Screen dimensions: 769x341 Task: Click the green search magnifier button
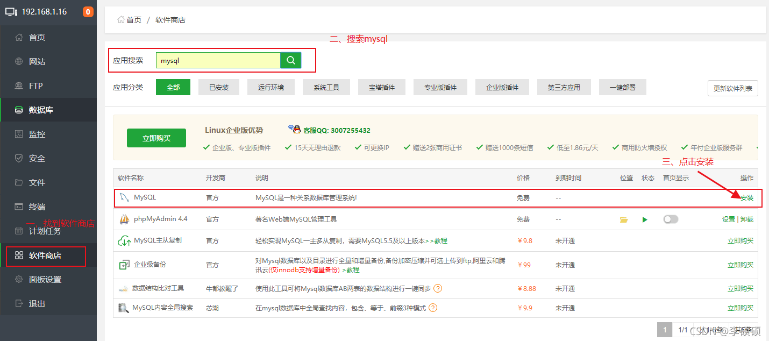pos(291,61)
